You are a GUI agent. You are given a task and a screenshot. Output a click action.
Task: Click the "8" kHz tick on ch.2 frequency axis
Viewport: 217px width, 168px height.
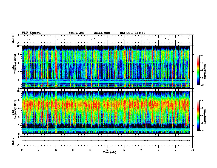tap(19, 100)
